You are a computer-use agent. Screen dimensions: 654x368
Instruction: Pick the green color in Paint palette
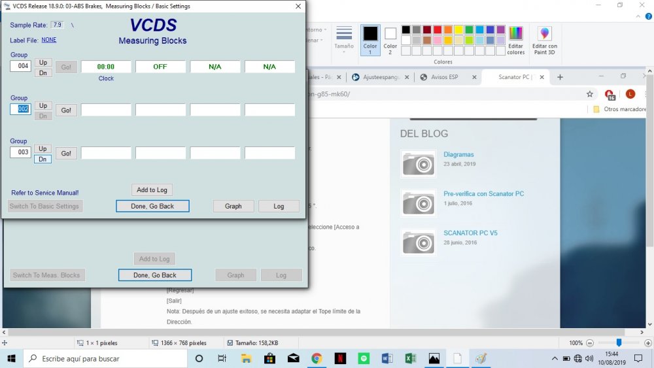coord(469,29)
